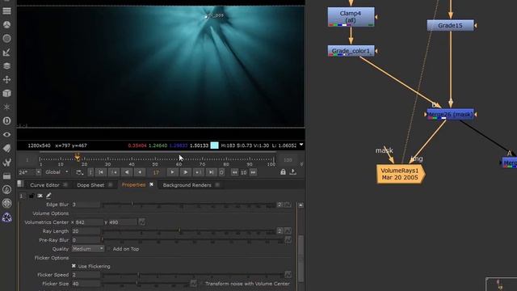This screenshot has height=291, width=517.
Task: Click the sampled pixel color swatch in info bar
Action: (x=214, y=145)
